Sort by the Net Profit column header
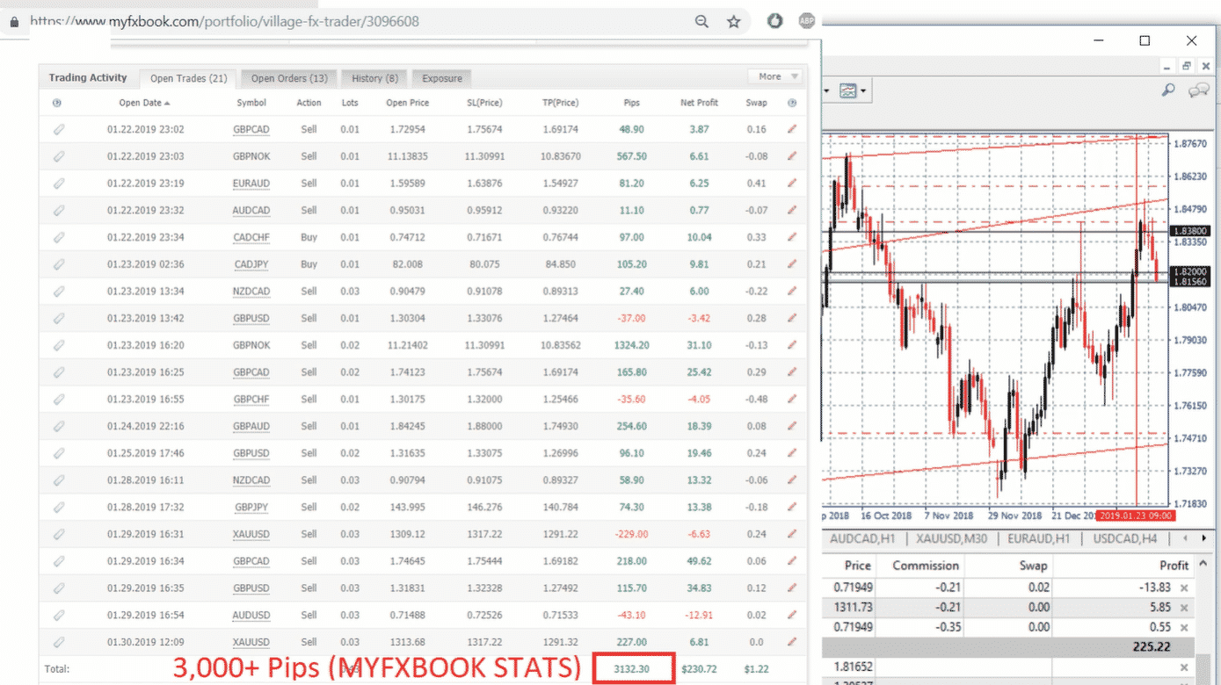The width and height of the screenshot is (1221, 685). coord(699,103)
